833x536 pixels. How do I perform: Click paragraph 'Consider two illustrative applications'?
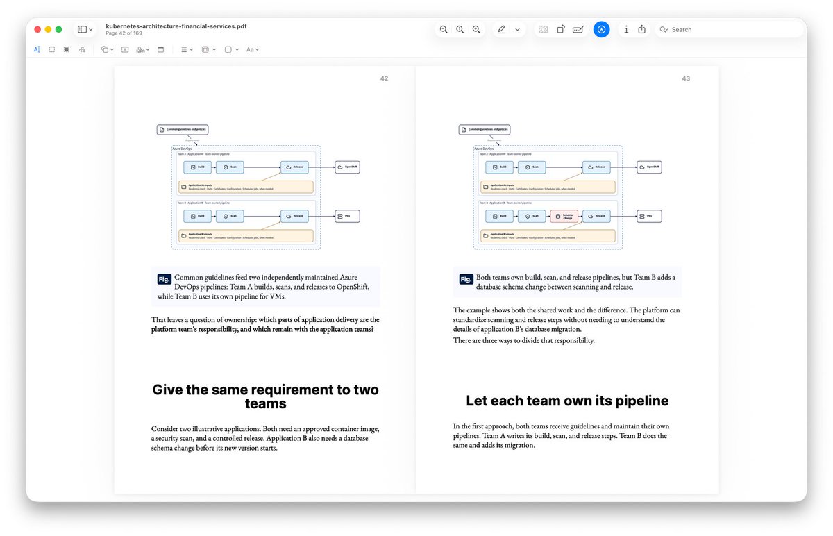[265, 438]
